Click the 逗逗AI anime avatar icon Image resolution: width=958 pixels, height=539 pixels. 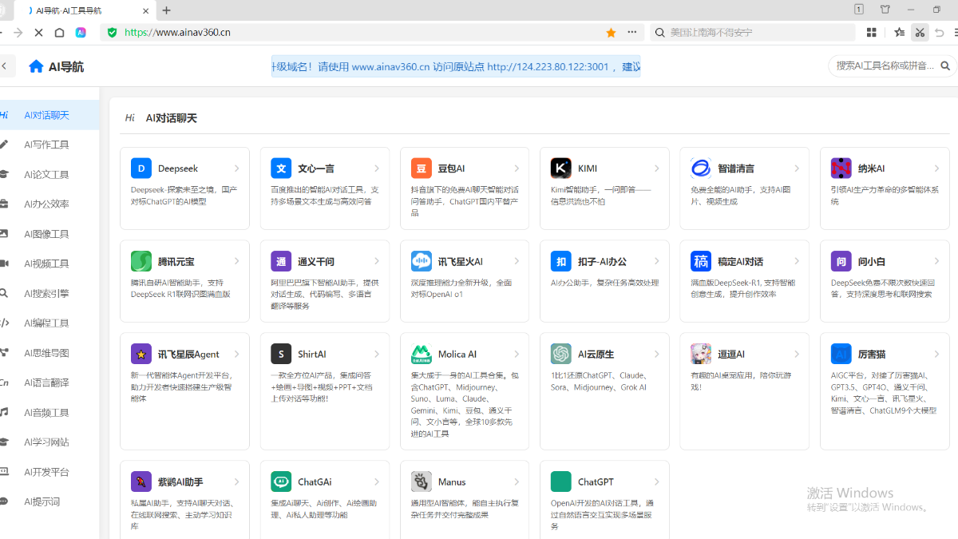point(701,354)
